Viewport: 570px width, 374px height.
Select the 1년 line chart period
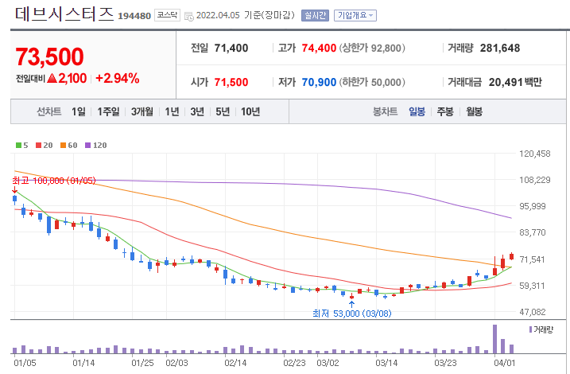tap(172, 111)
